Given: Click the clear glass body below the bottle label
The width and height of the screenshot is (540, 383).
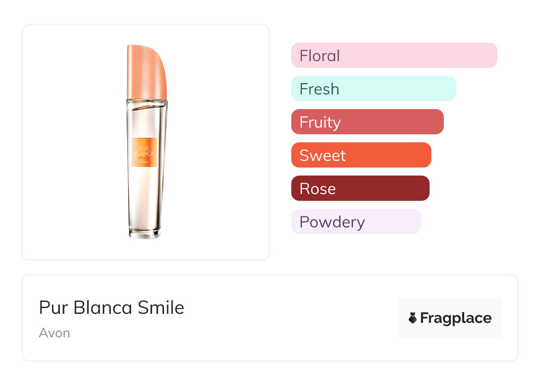Looking at the screenshot, I should coord(145,195).
